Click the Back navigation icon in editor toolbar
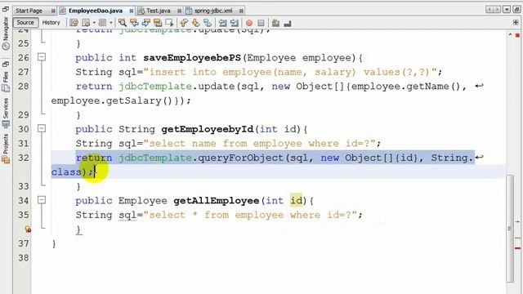523x294 pixels. [x=86, y=23]
